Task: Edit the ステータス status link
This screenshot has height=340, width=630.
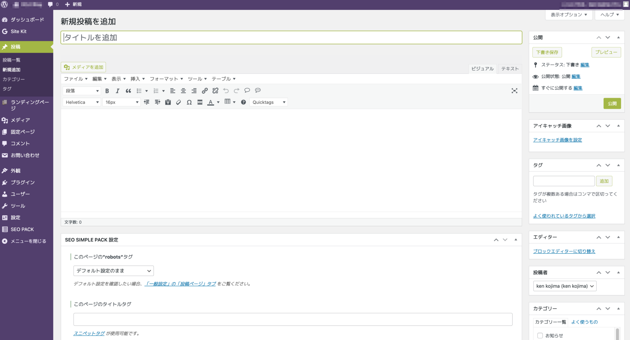Action: tap(585, 65)
